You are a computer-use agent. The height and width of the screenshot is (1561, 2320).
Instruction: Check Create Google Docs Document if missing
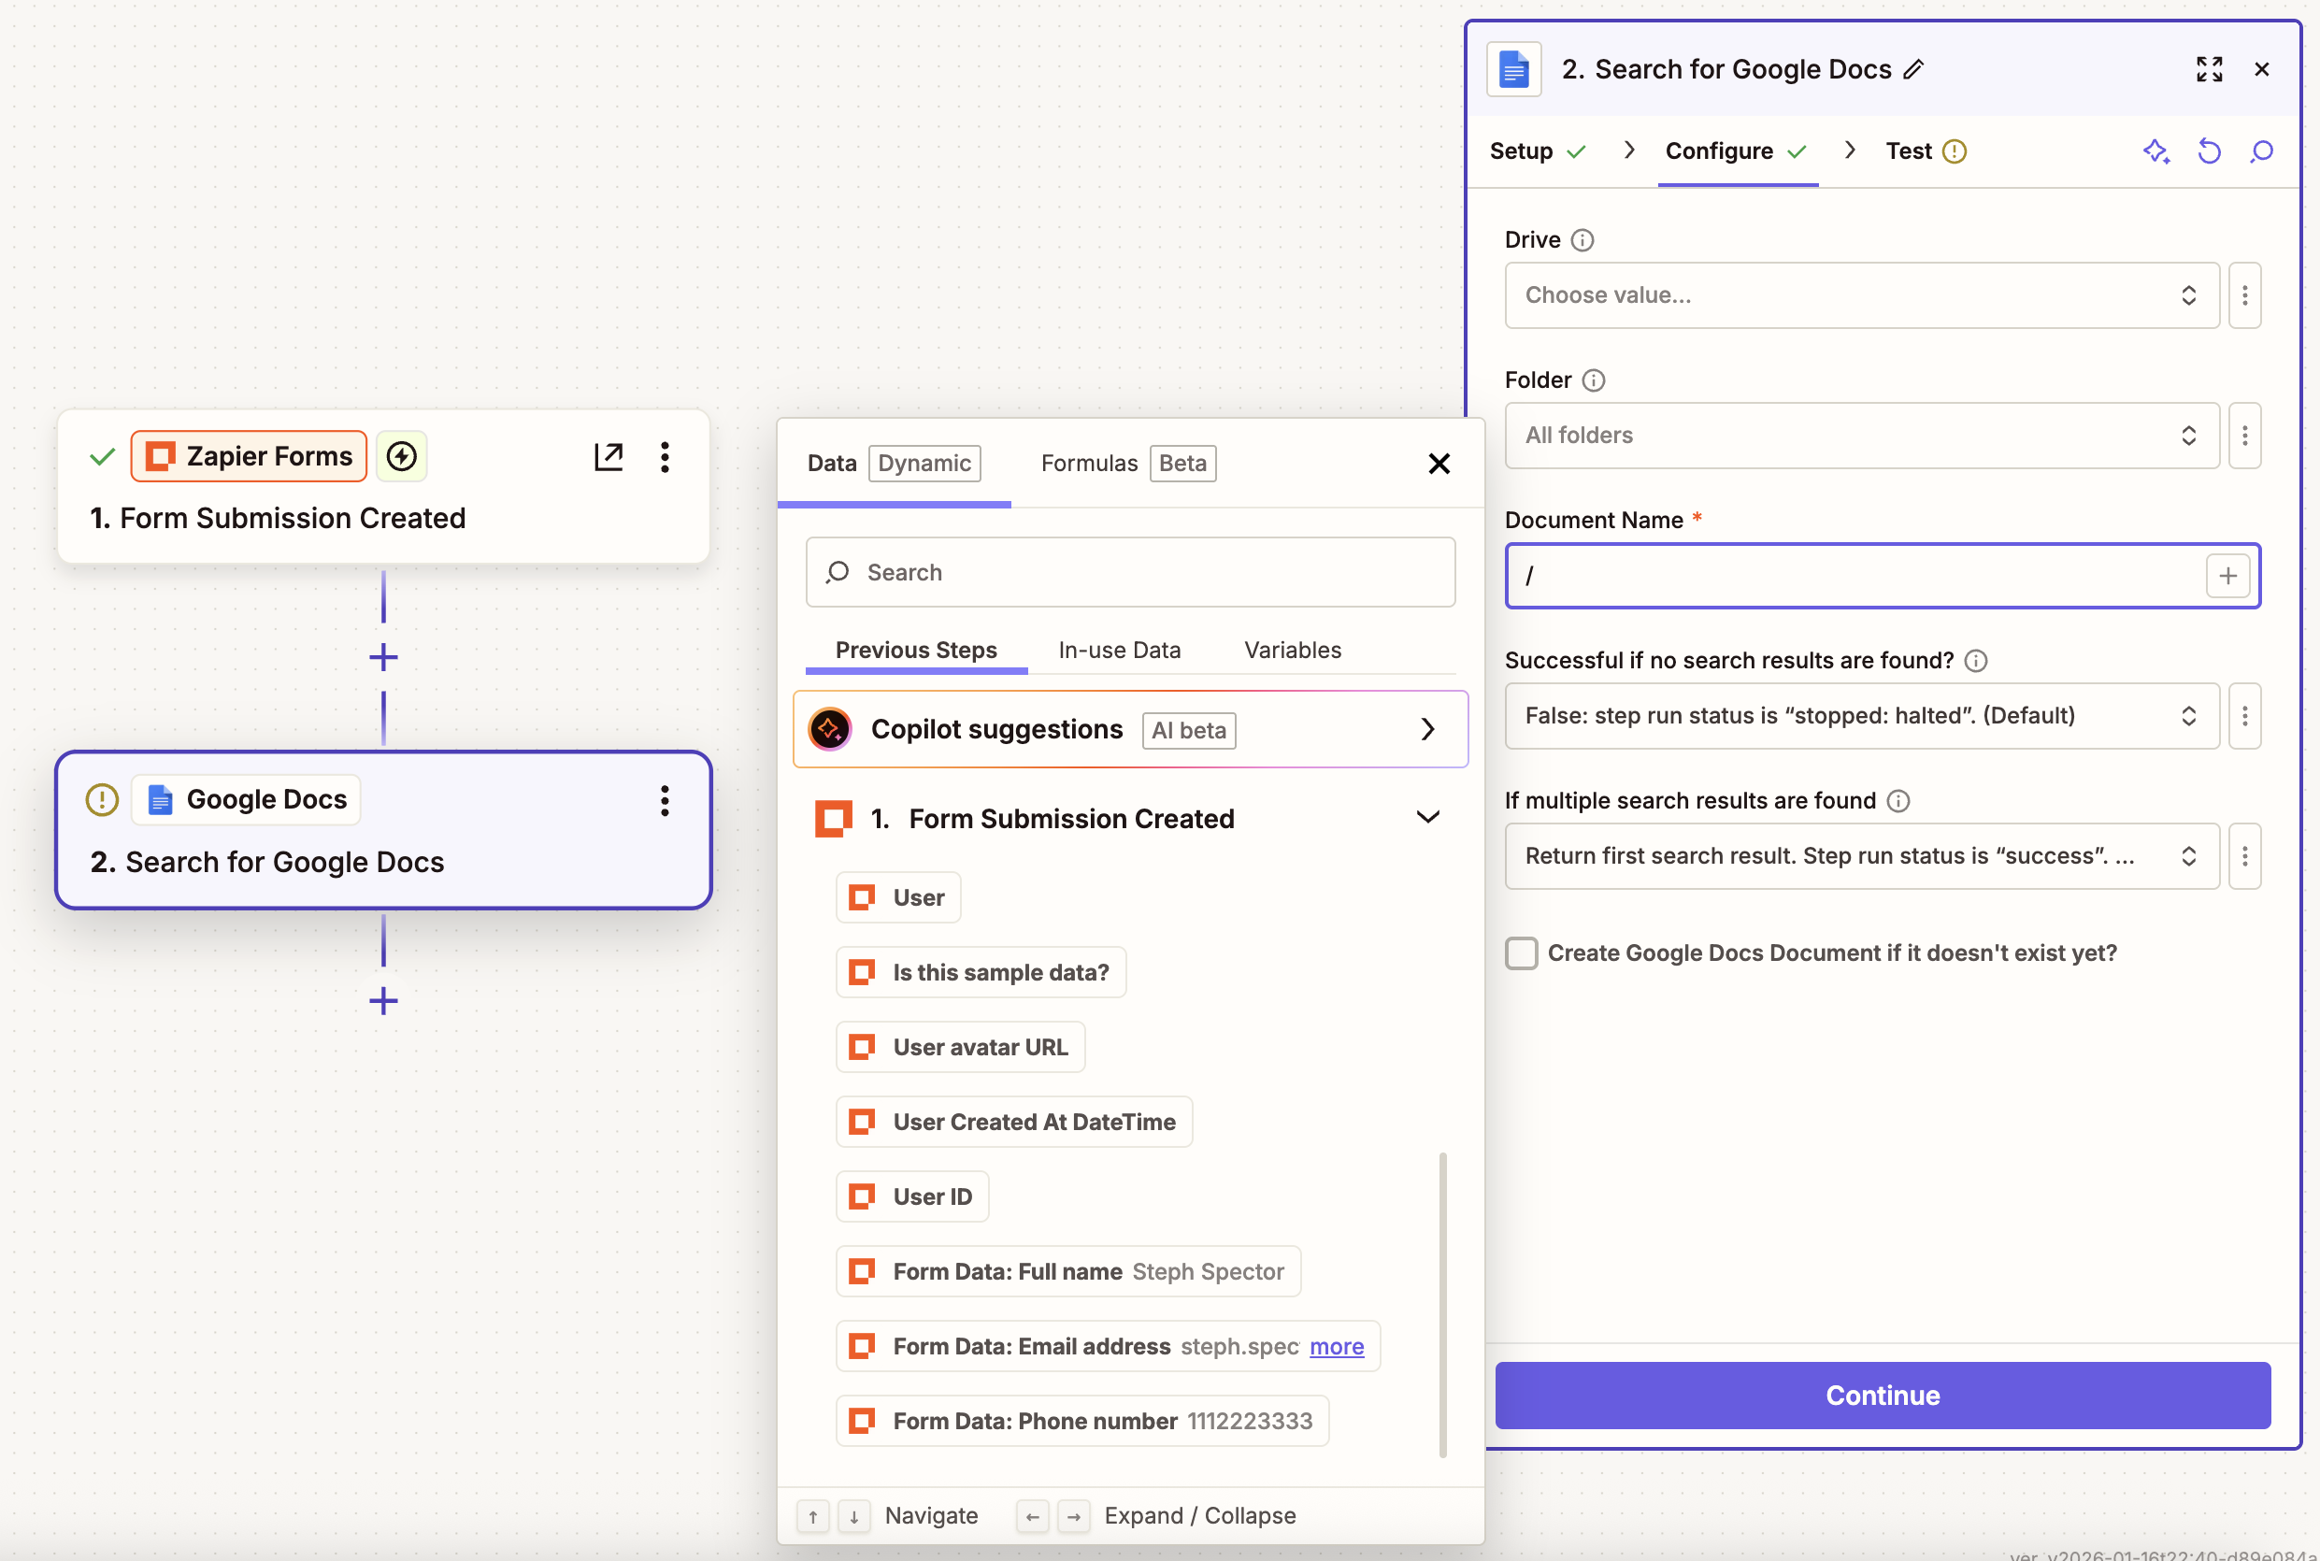1521,952
